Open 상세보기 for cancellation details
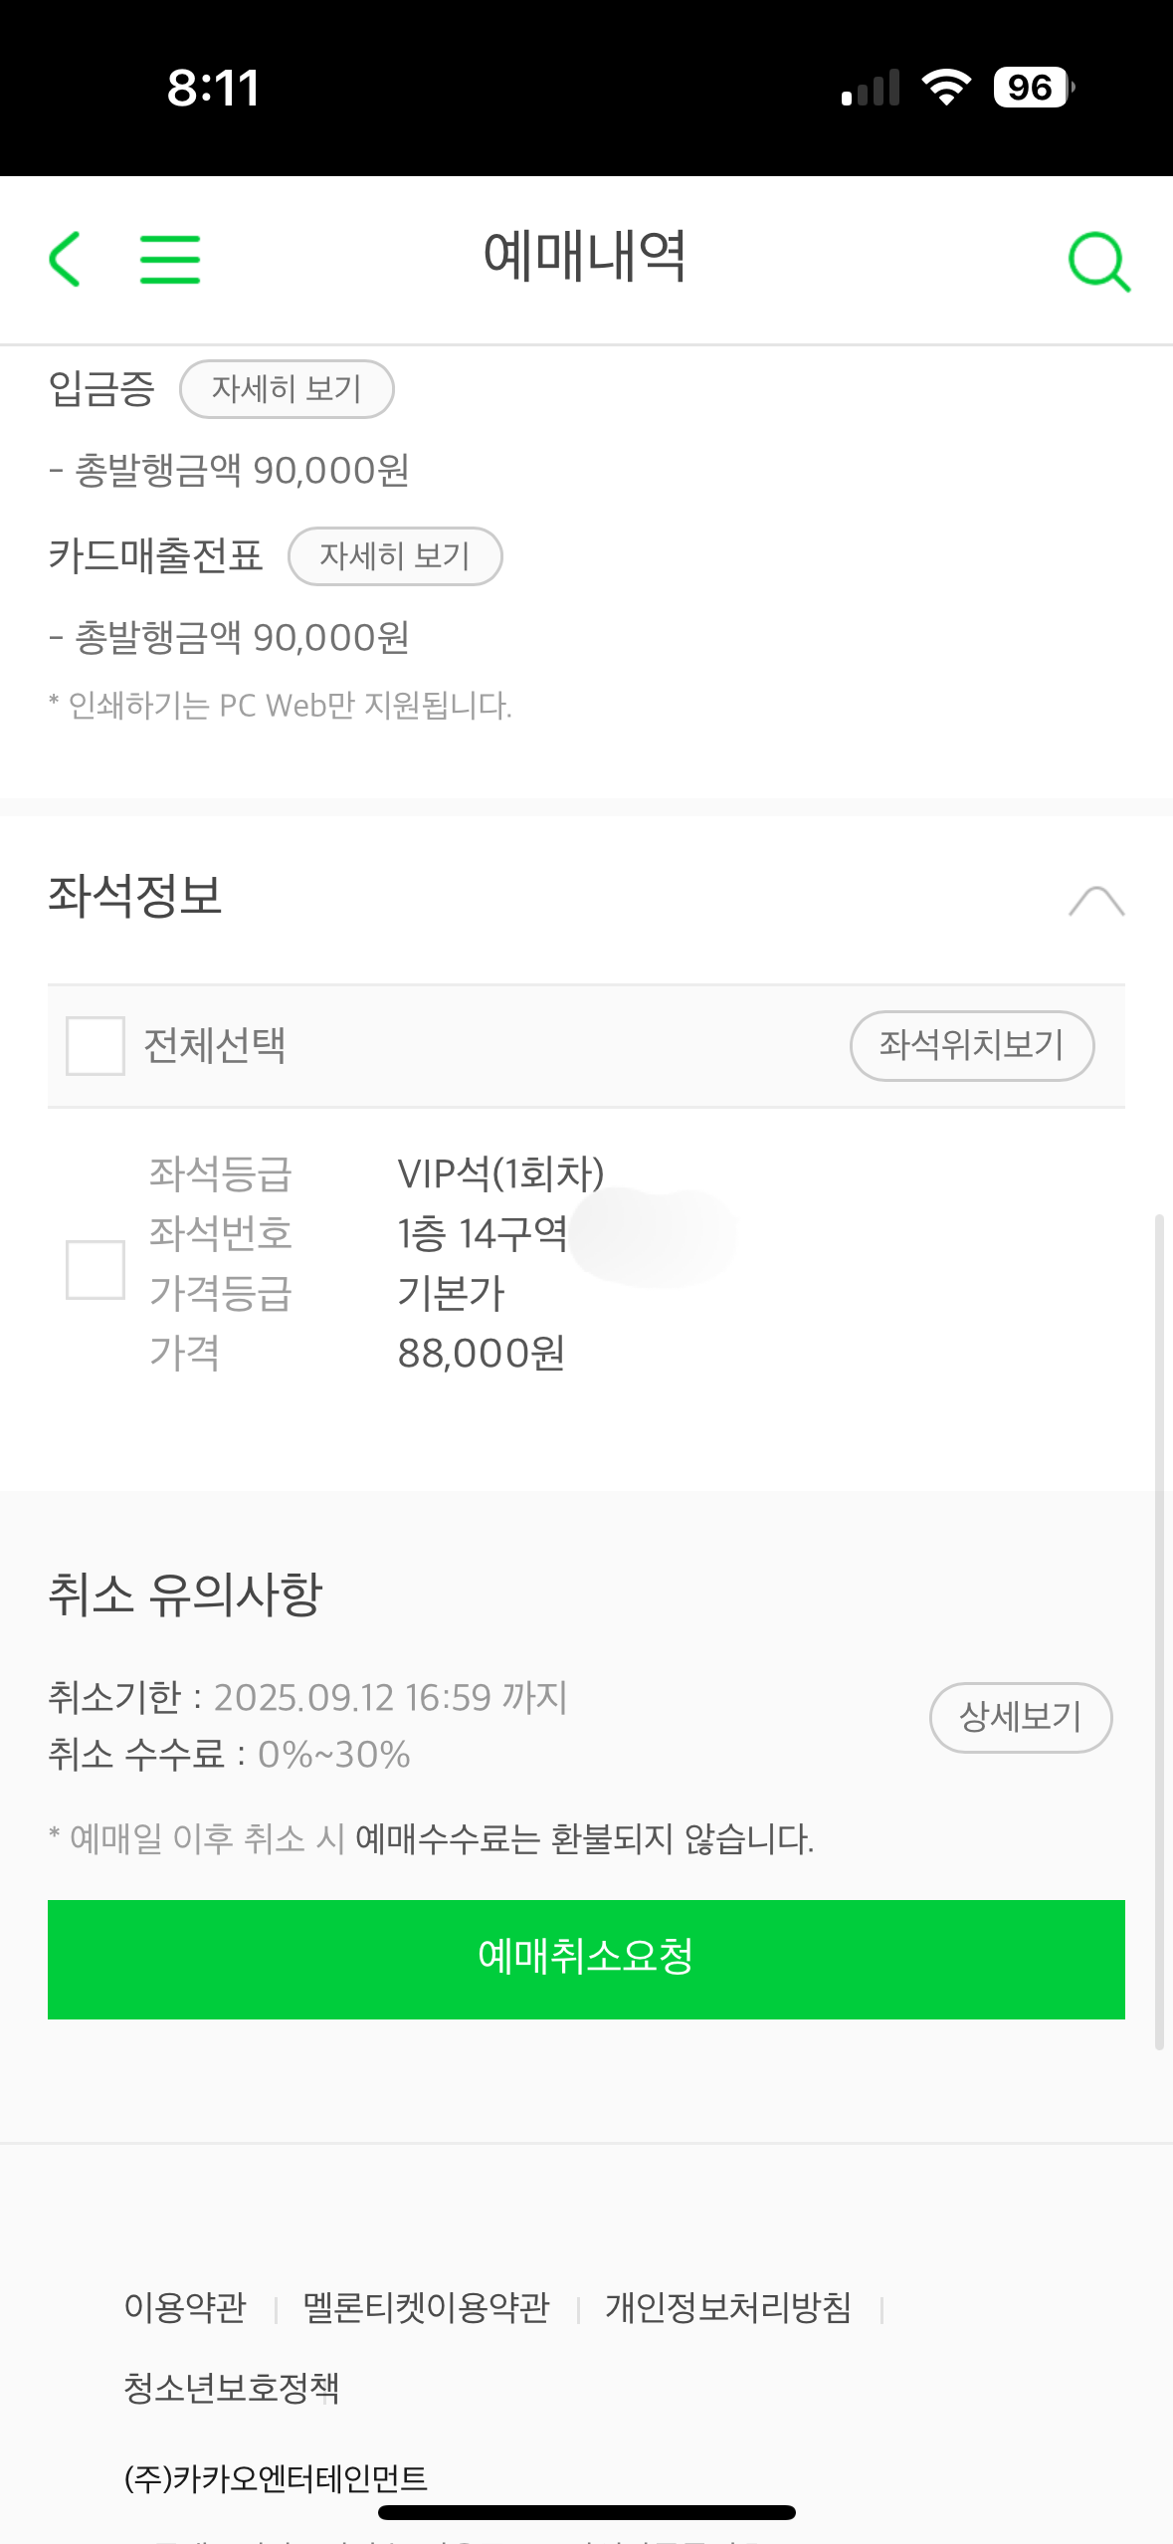 pos(1020,1717)
